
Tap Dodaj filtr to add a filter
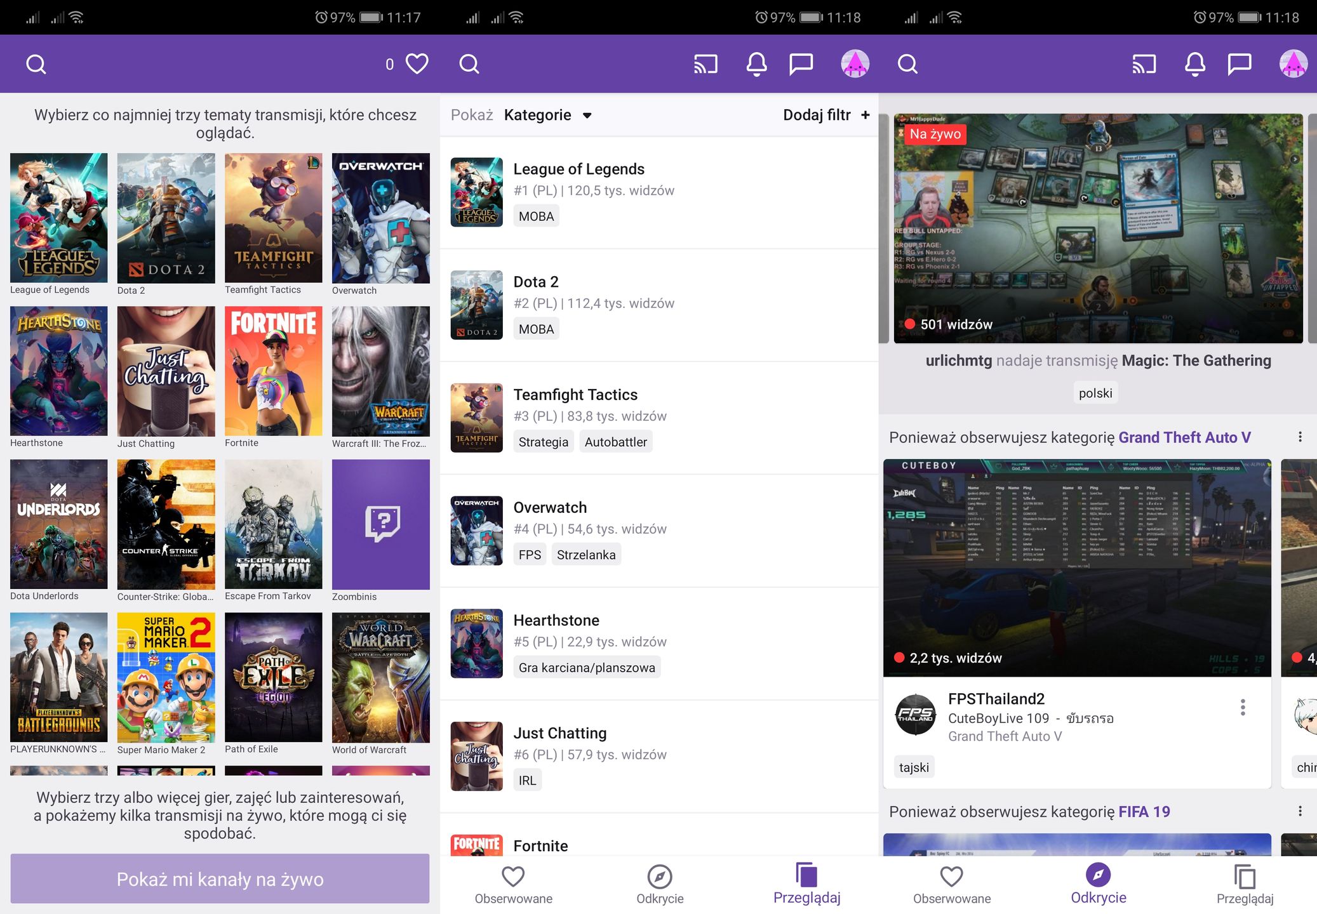(x=824, y=115)
